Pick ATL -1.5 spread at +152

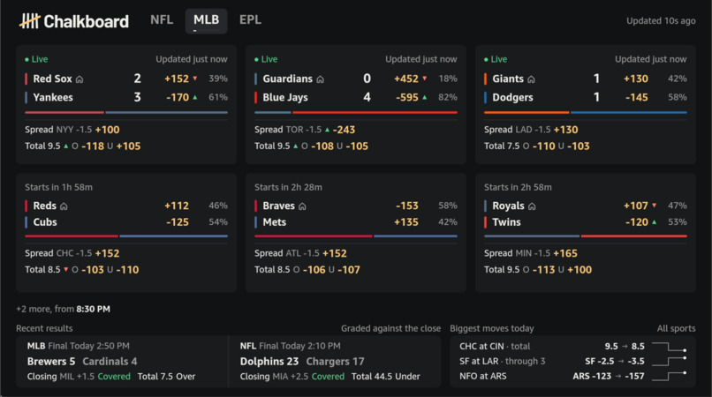pos(335,253)
